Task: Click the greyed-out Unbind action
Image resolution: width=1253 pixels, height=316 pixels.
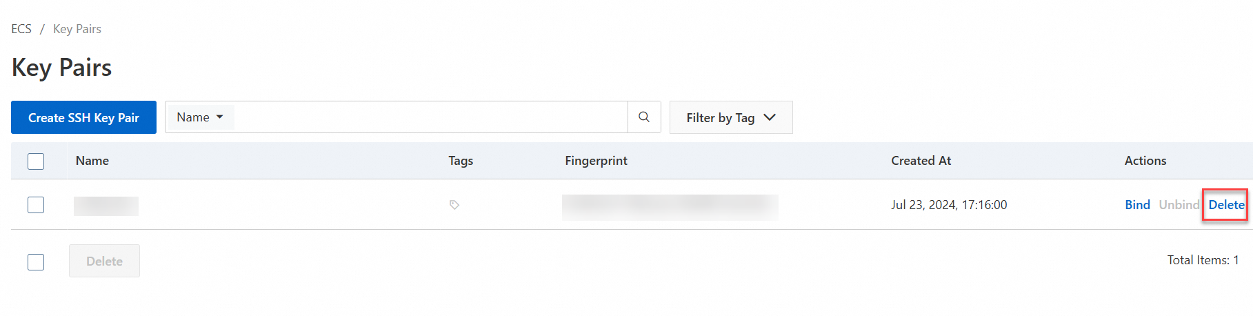Action: 1179,205
